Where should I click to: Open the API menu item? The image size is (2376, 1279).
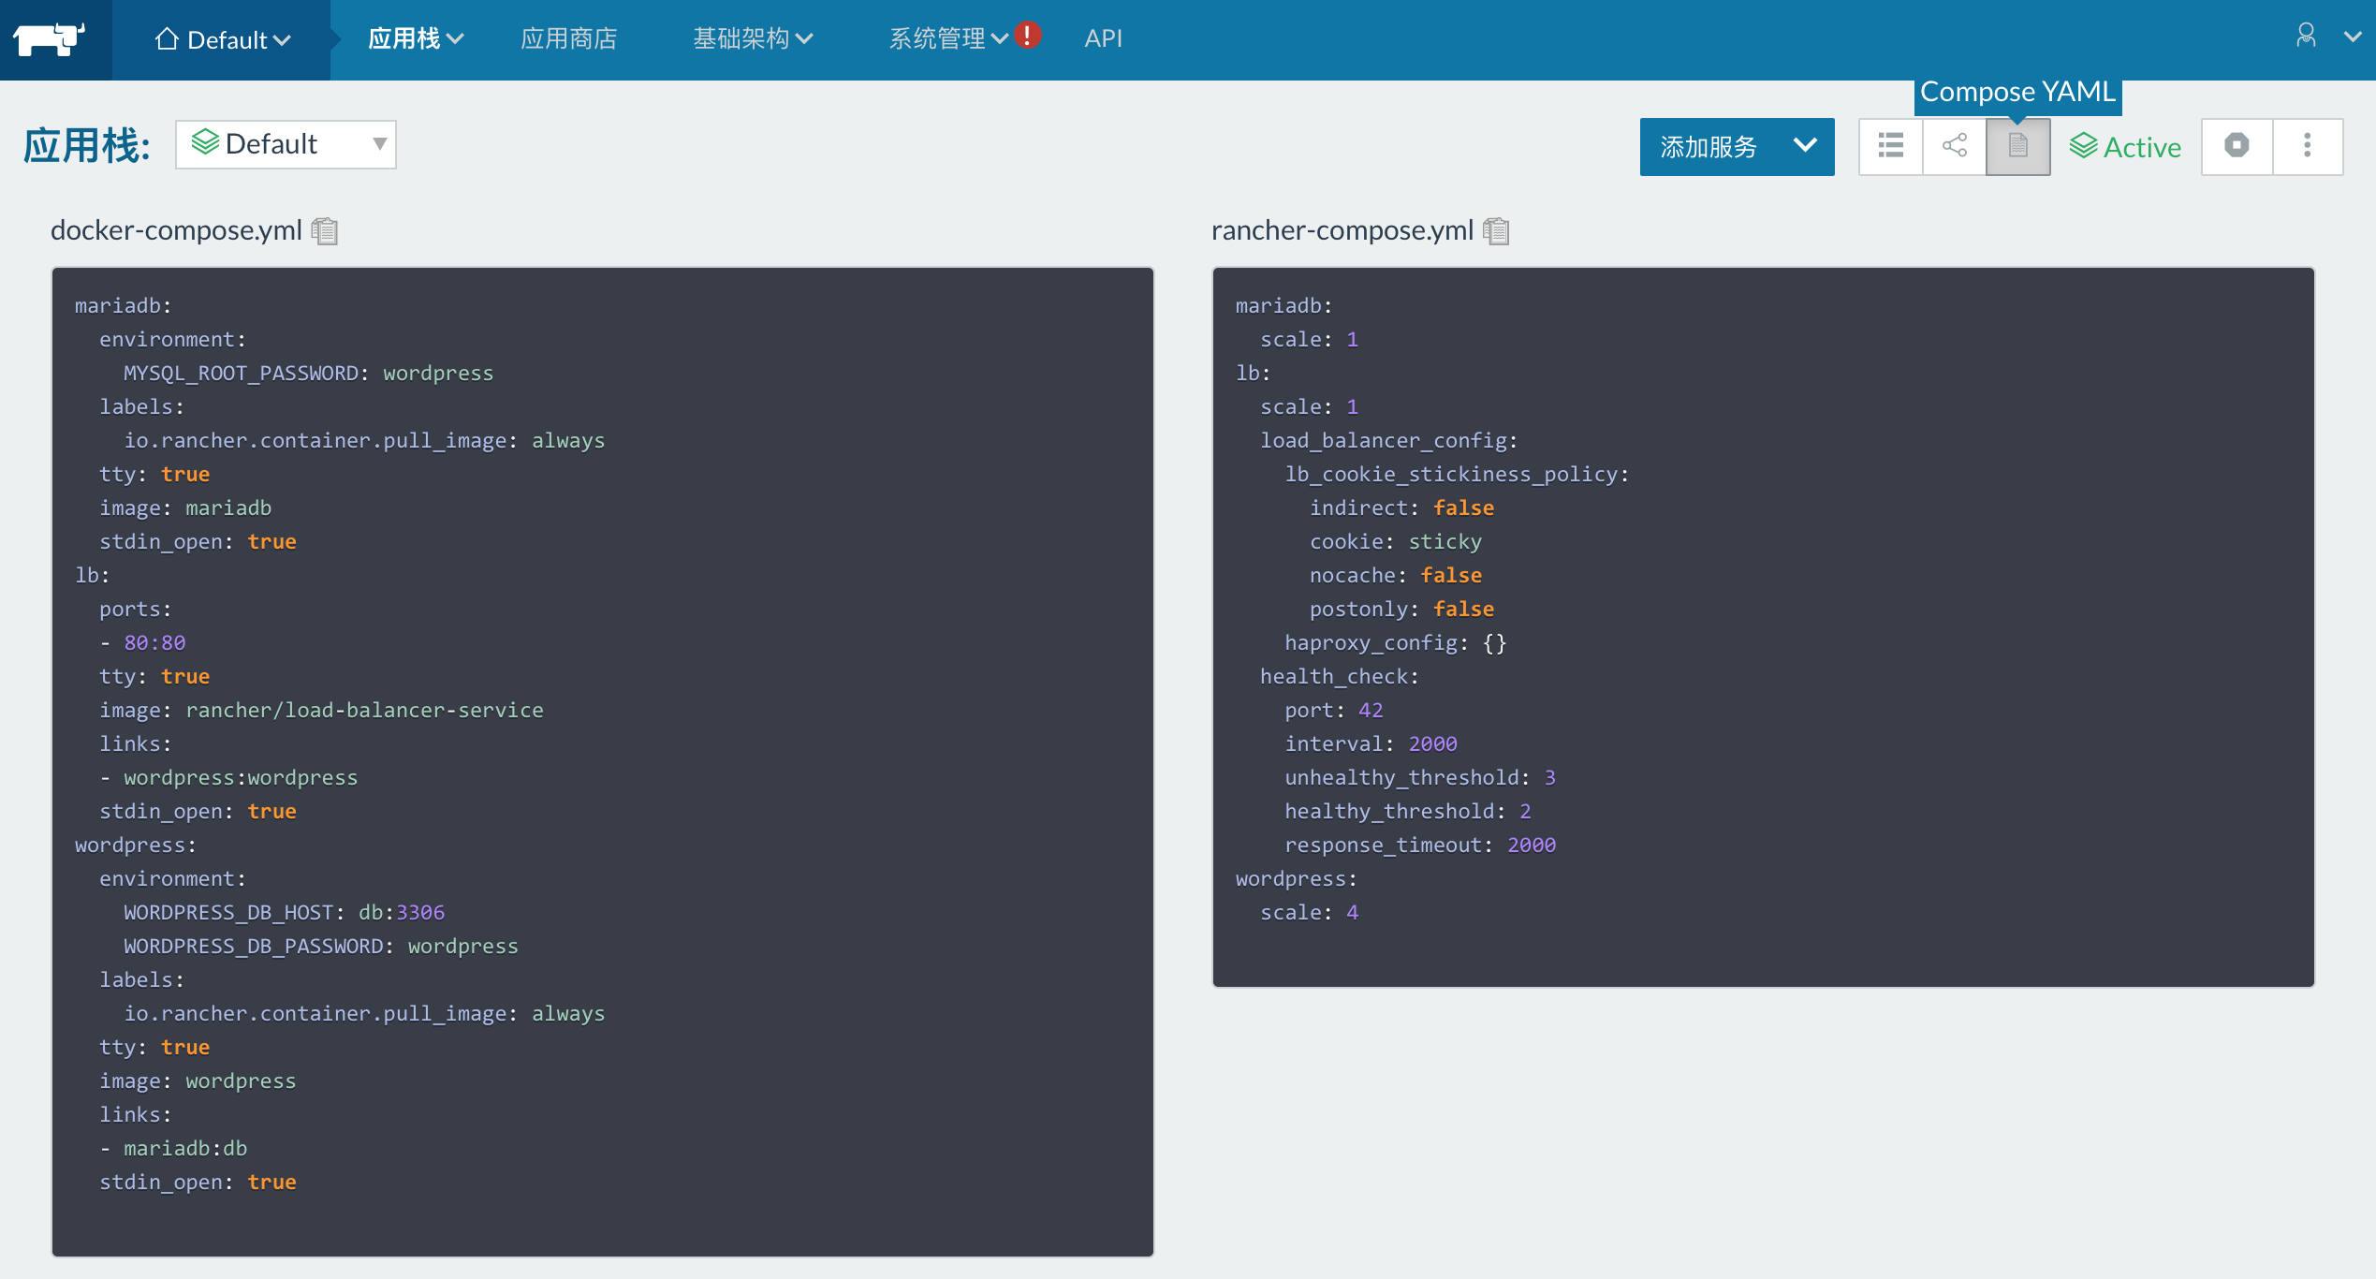[1103, 39]
